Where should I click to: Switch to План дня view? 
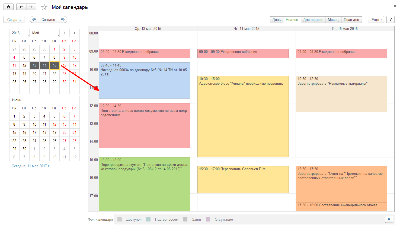[x=351, y=20]
